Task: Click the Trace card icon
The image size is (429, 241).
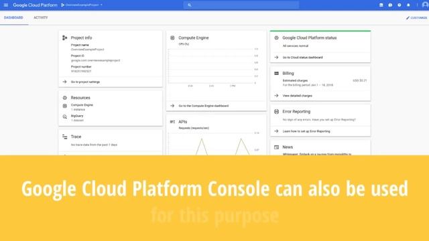Action: (x=64, y=137)
